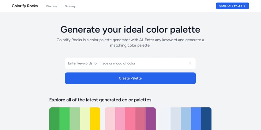Image resolution: width=261 pixels, height=130 pixels.
Task: Pick the soft sky blue swatch
Action: (x=186, y=119)
